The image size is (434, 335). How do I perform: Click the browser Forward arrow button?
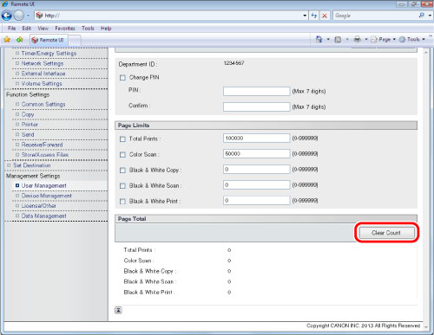tap(19, 16)
